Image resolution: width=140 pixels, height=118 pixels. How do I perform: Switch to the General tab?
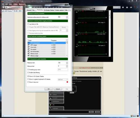[x=29, y=10]
